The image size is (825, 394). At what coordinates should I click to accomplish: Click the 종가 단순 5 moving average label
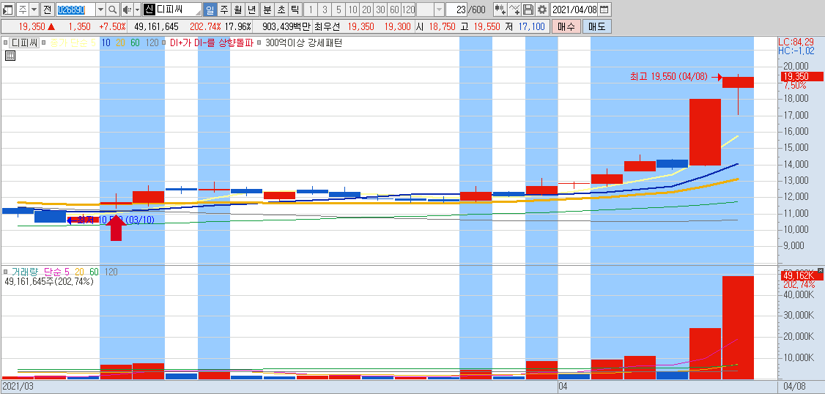click(73, 43)
